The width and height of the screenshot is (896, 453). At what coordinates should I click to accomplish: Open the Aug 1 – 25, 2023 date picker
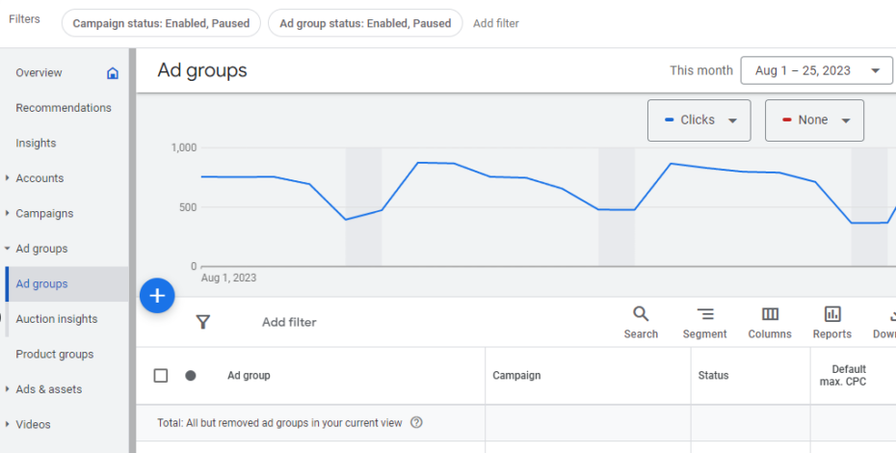click(x=816, y=70)
